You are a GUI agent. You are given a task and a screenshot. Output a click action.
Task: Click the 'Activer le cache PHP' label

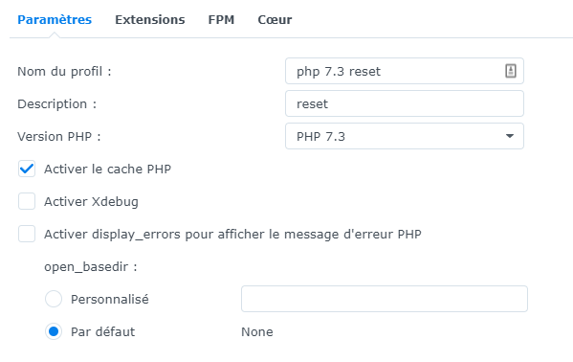point(107,170)
